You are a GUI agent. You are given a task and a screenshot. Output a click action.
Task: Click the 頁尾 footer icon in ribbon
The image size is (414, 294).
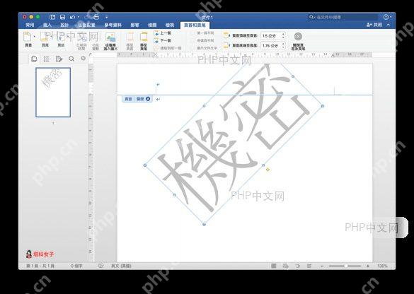point(45,40)
